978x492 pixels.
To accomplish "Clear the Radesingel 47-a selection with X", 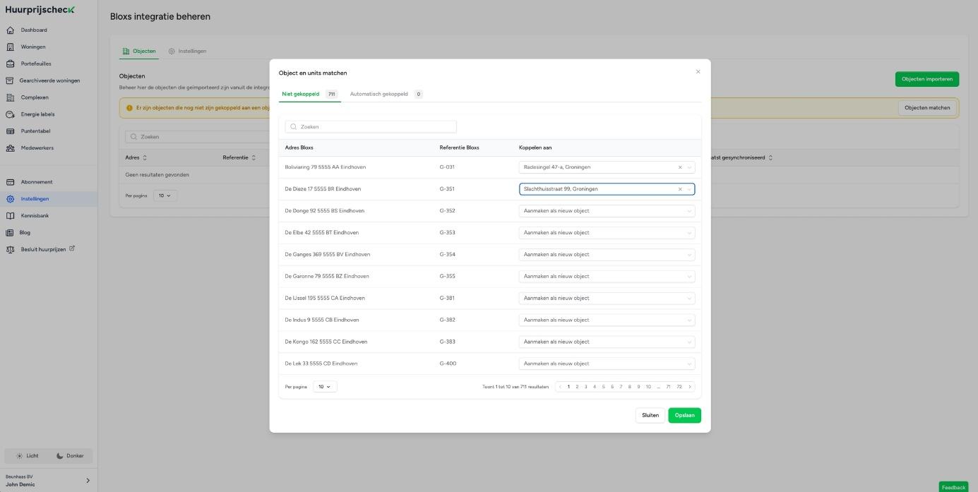I will point(680,167).
